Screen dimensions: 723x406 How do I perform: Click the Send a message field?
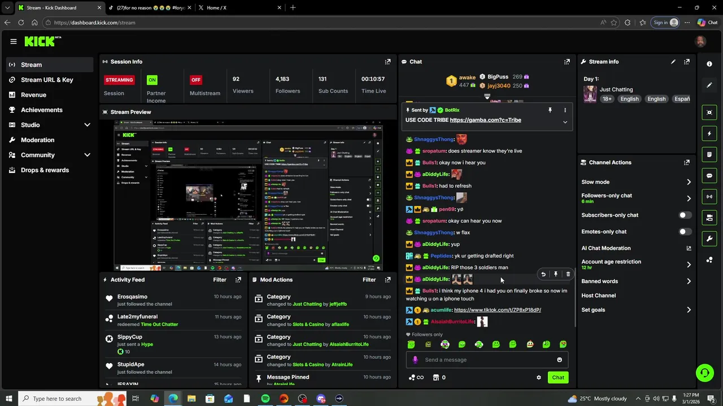point(487,360)
